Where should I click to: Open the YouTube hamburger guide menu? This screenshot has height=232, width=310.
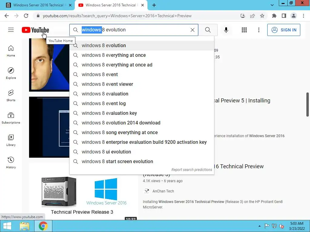(x=11, y=30)
